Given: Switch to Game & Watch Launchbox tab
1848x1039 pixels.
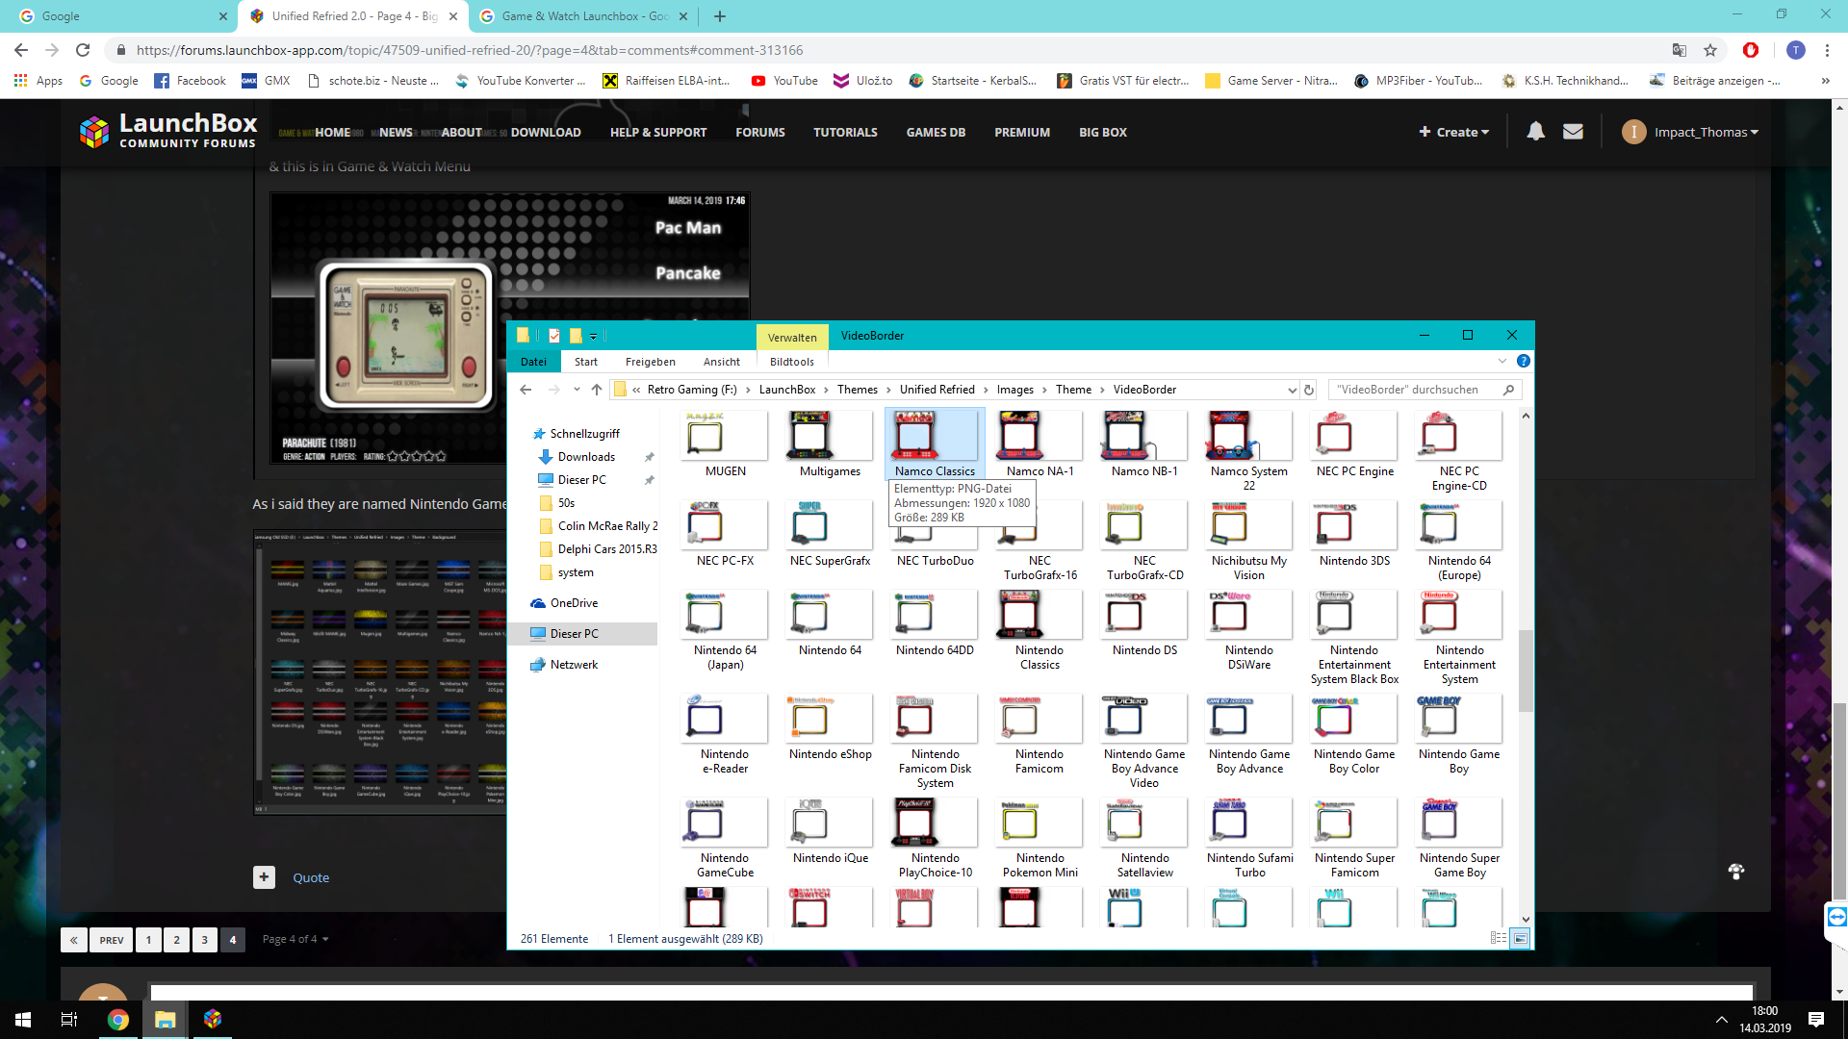Looking at the screenshot, I should click(584, 16).
